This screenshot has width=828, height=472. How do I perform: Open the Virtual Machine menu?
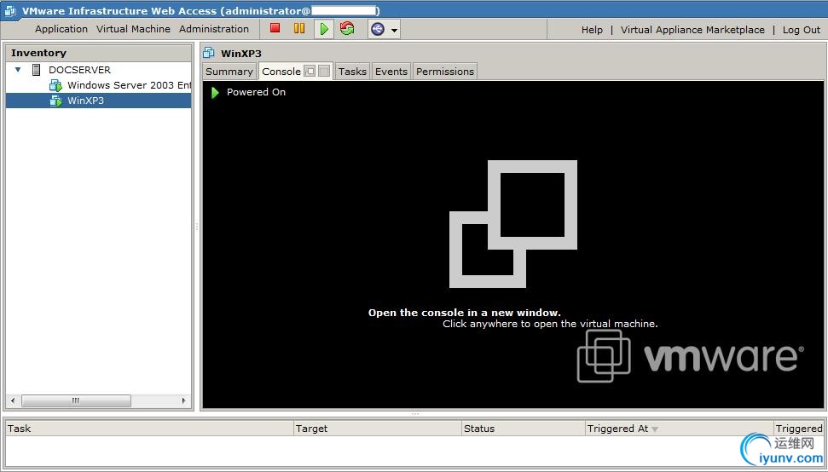pos(133,29)
